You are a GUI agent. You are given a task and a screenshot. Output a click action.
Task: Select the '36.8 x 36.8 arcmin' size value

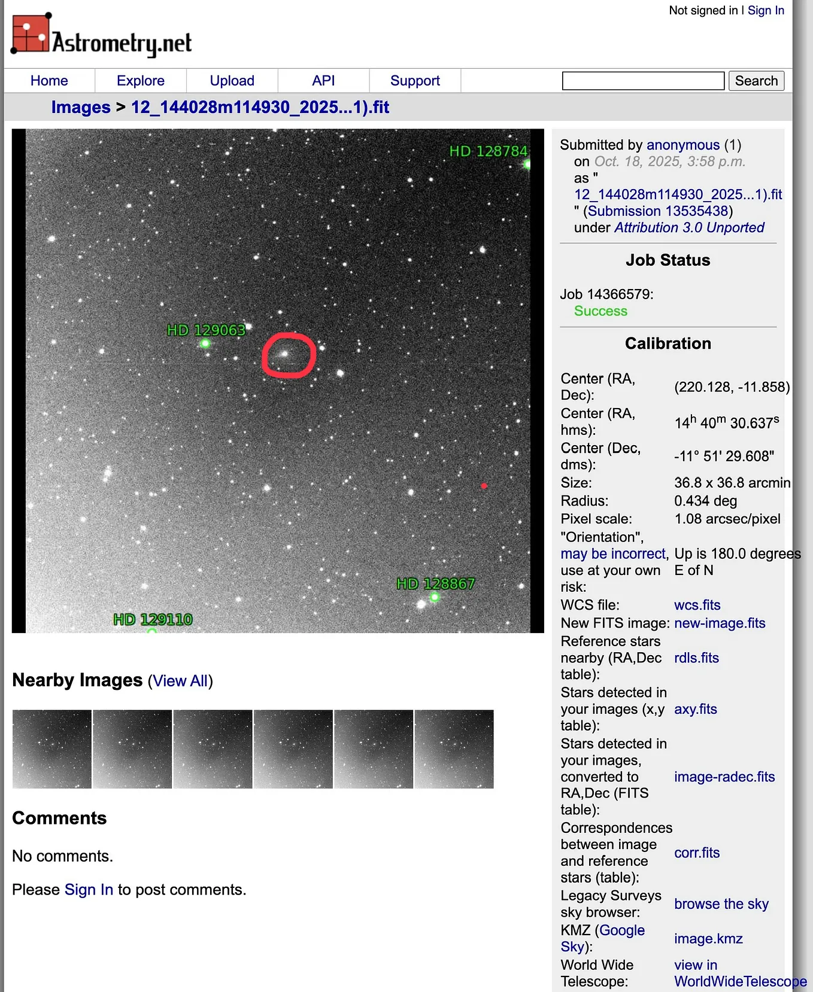pos(732,483)
